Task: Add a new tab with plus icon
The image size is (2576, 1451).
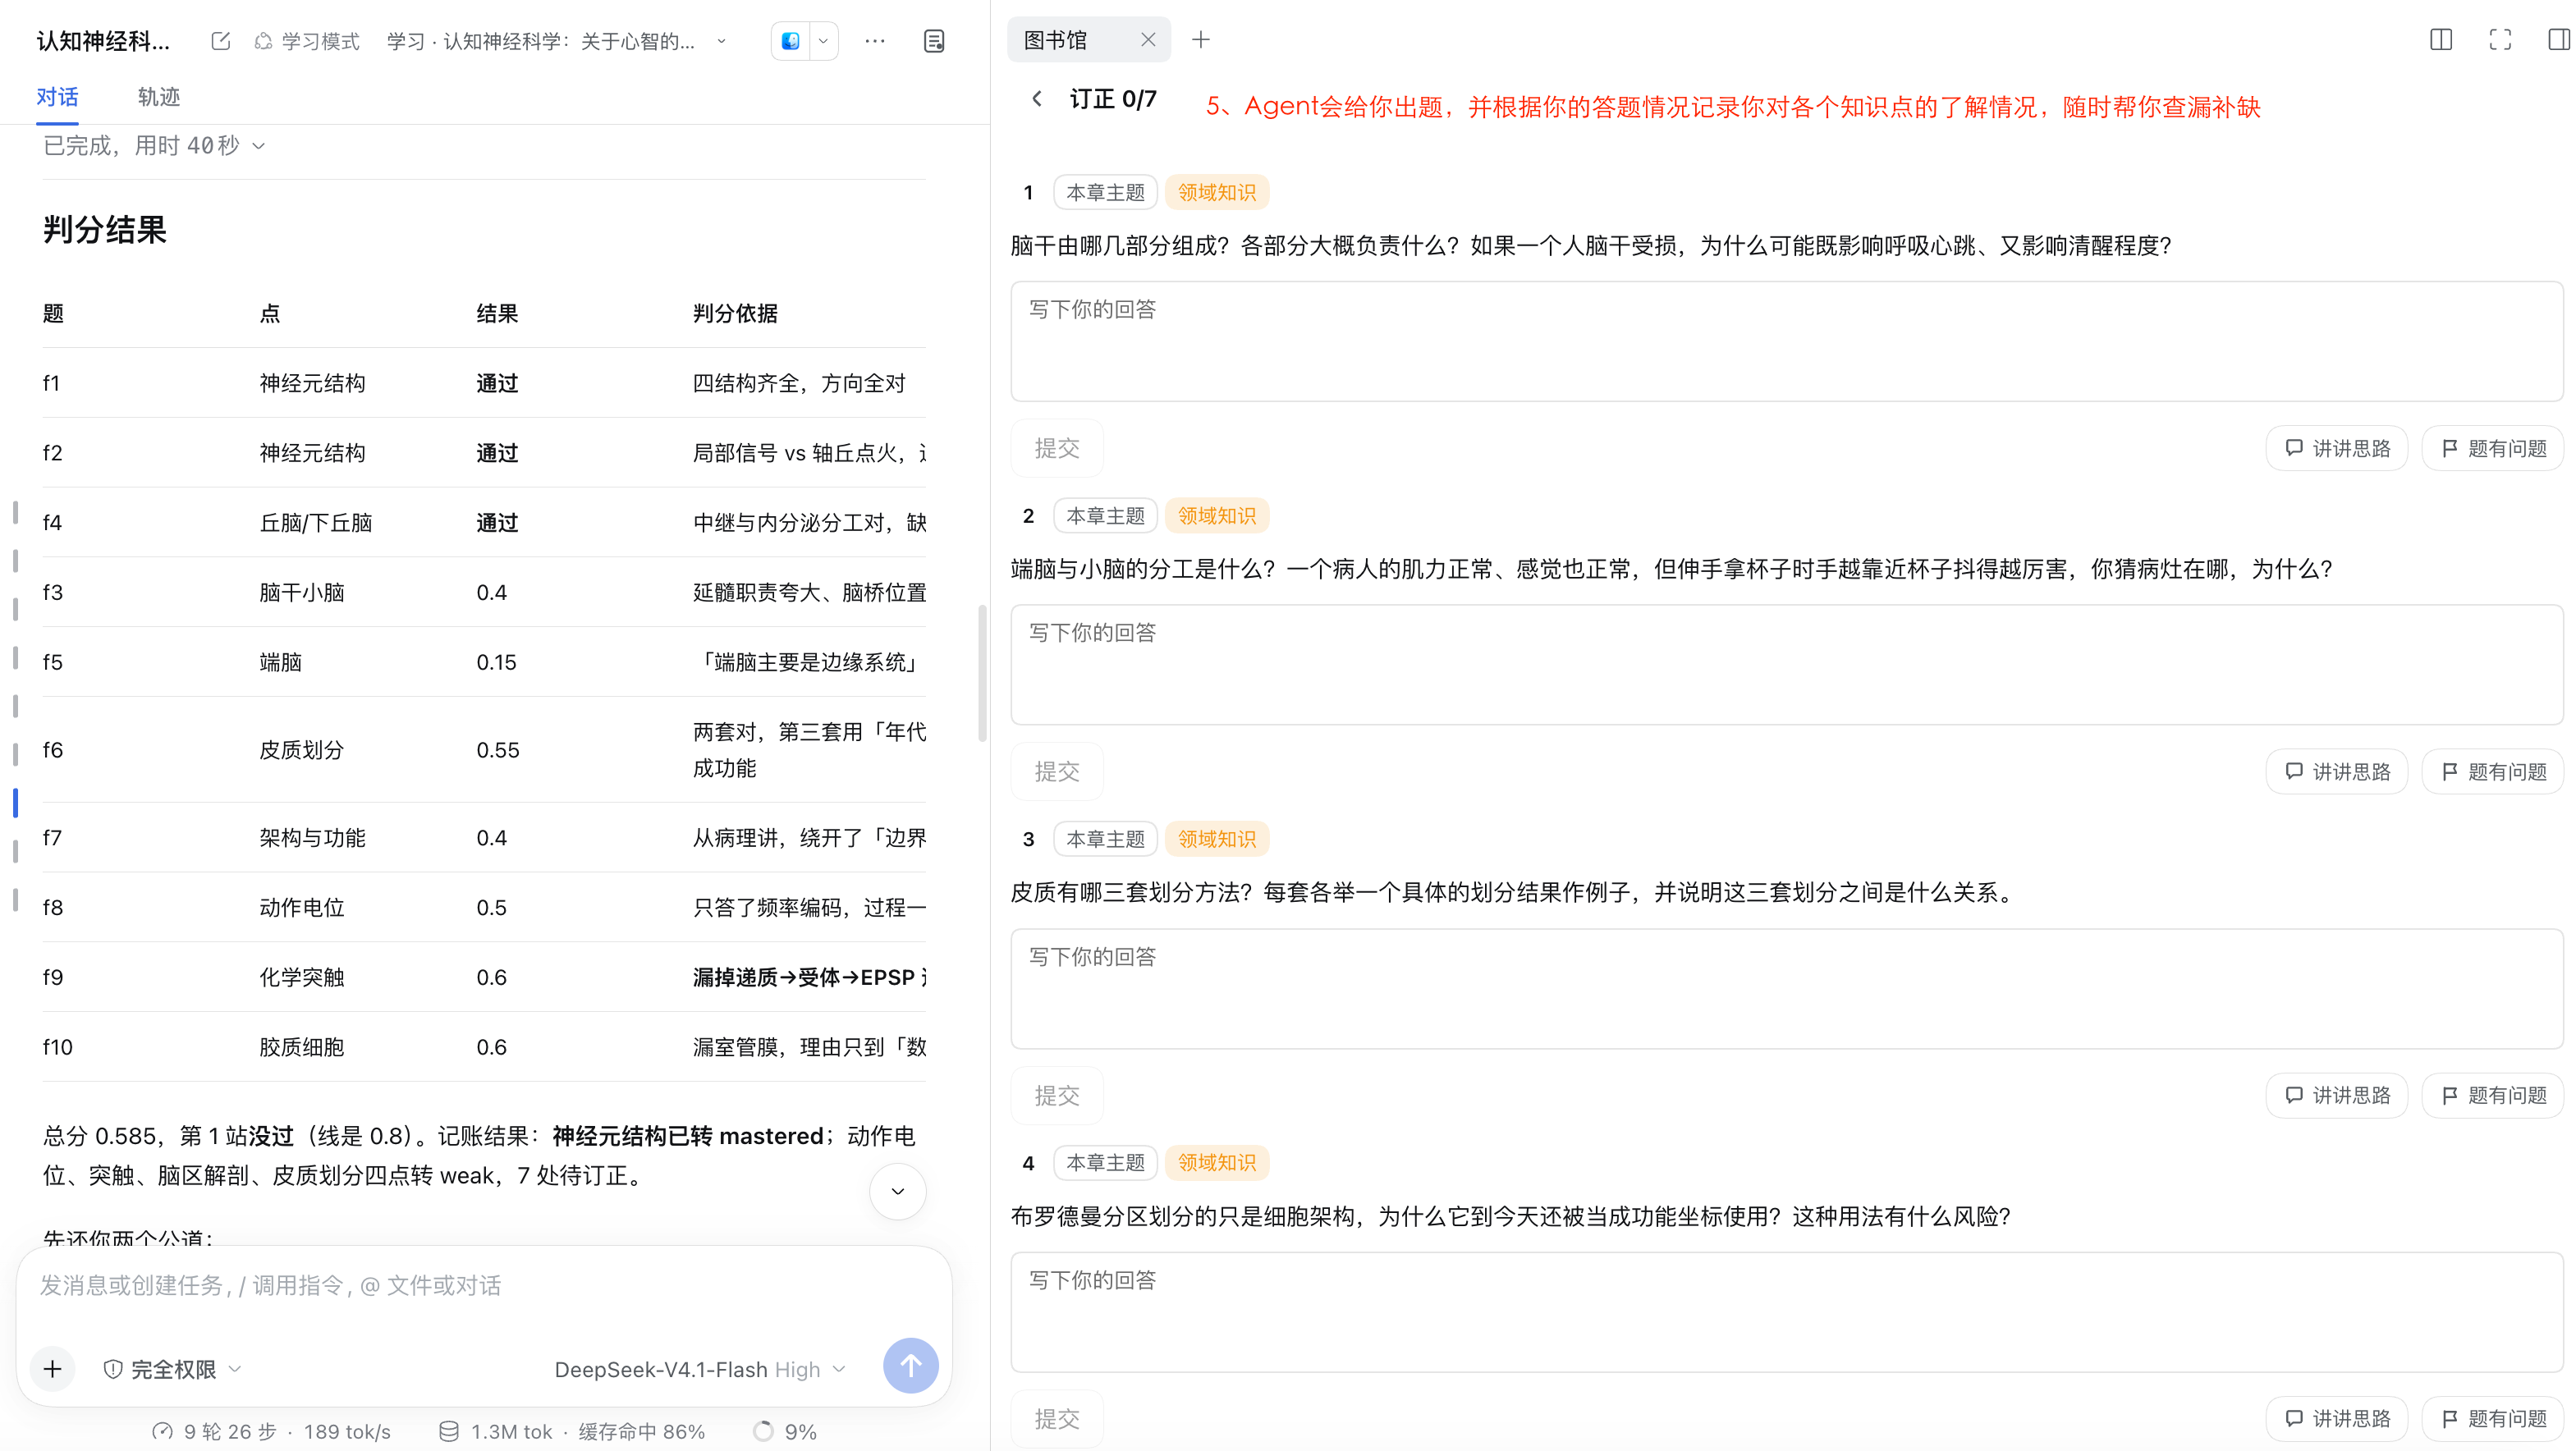Action: 1201,40
